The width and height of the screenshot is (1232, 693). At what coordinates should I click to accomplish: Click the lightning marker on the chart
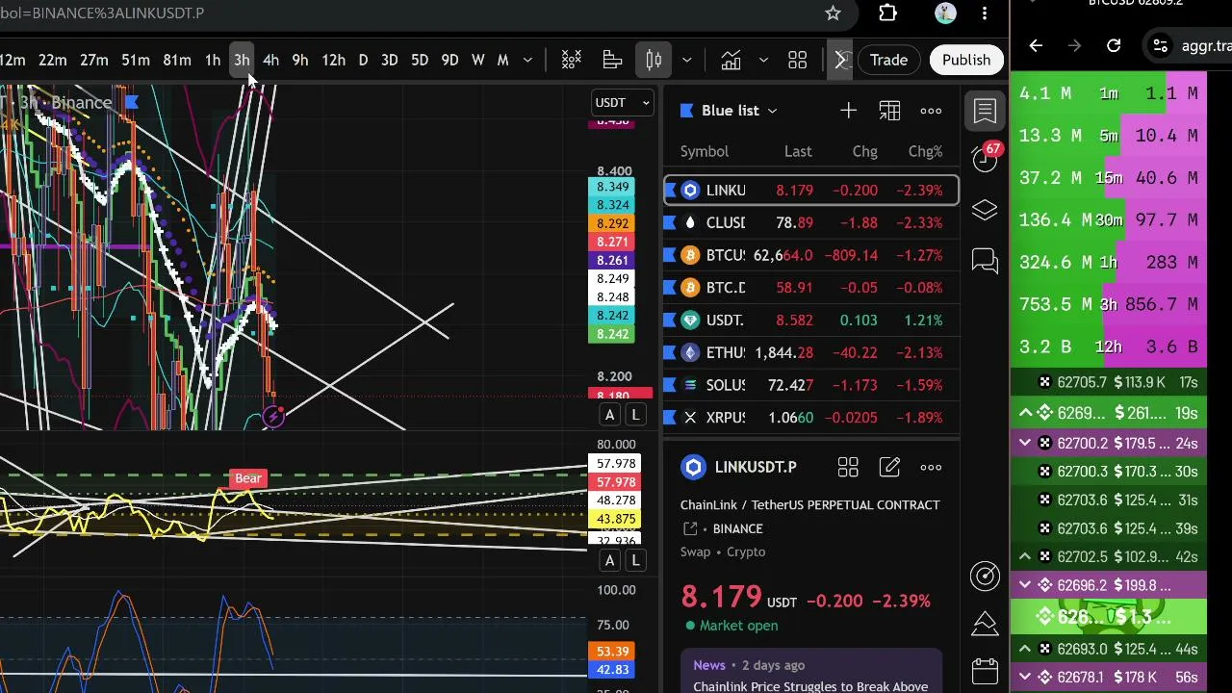coord(274,416)
